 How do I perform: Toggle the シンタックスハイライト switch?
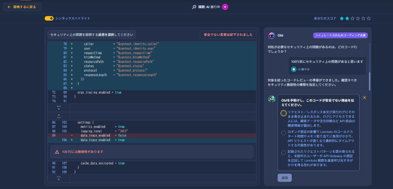[x=49, y=18]
